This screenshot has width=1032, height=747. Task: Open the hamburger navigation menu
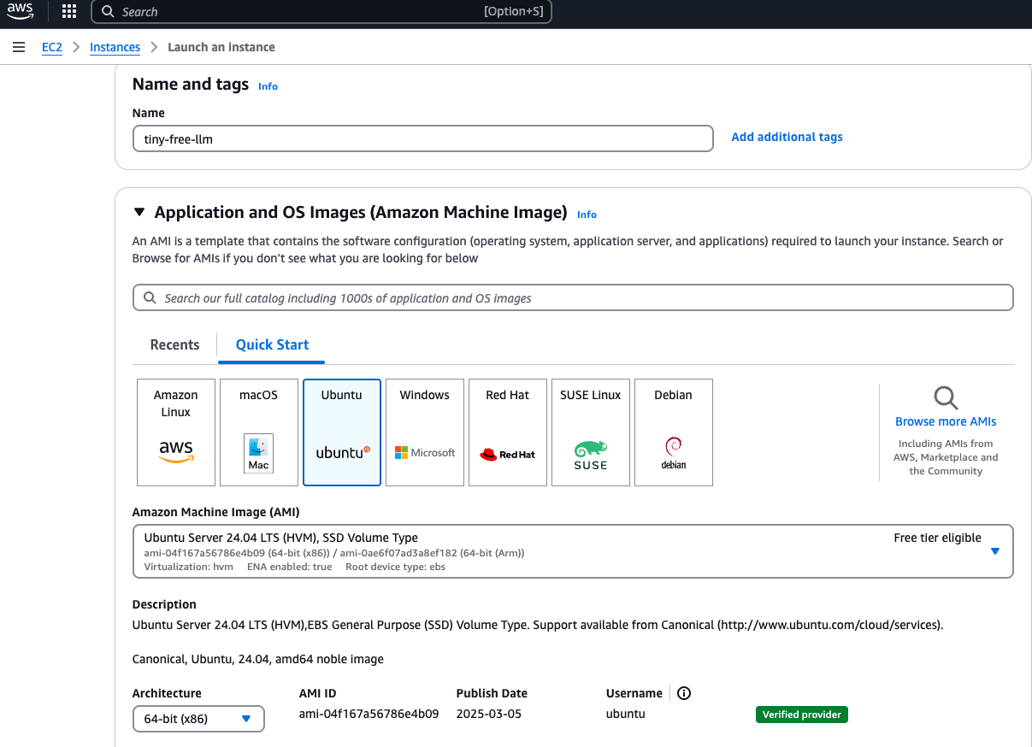click(19, 47)
